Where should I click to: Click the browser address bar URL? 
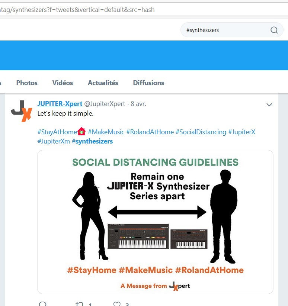(77, 10)
